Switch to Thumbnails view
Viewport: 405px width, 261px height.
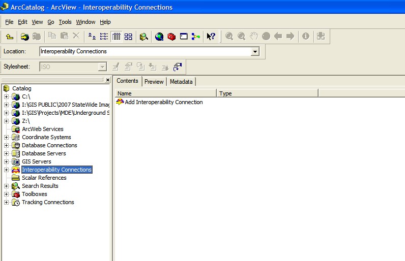pos(128,37)
